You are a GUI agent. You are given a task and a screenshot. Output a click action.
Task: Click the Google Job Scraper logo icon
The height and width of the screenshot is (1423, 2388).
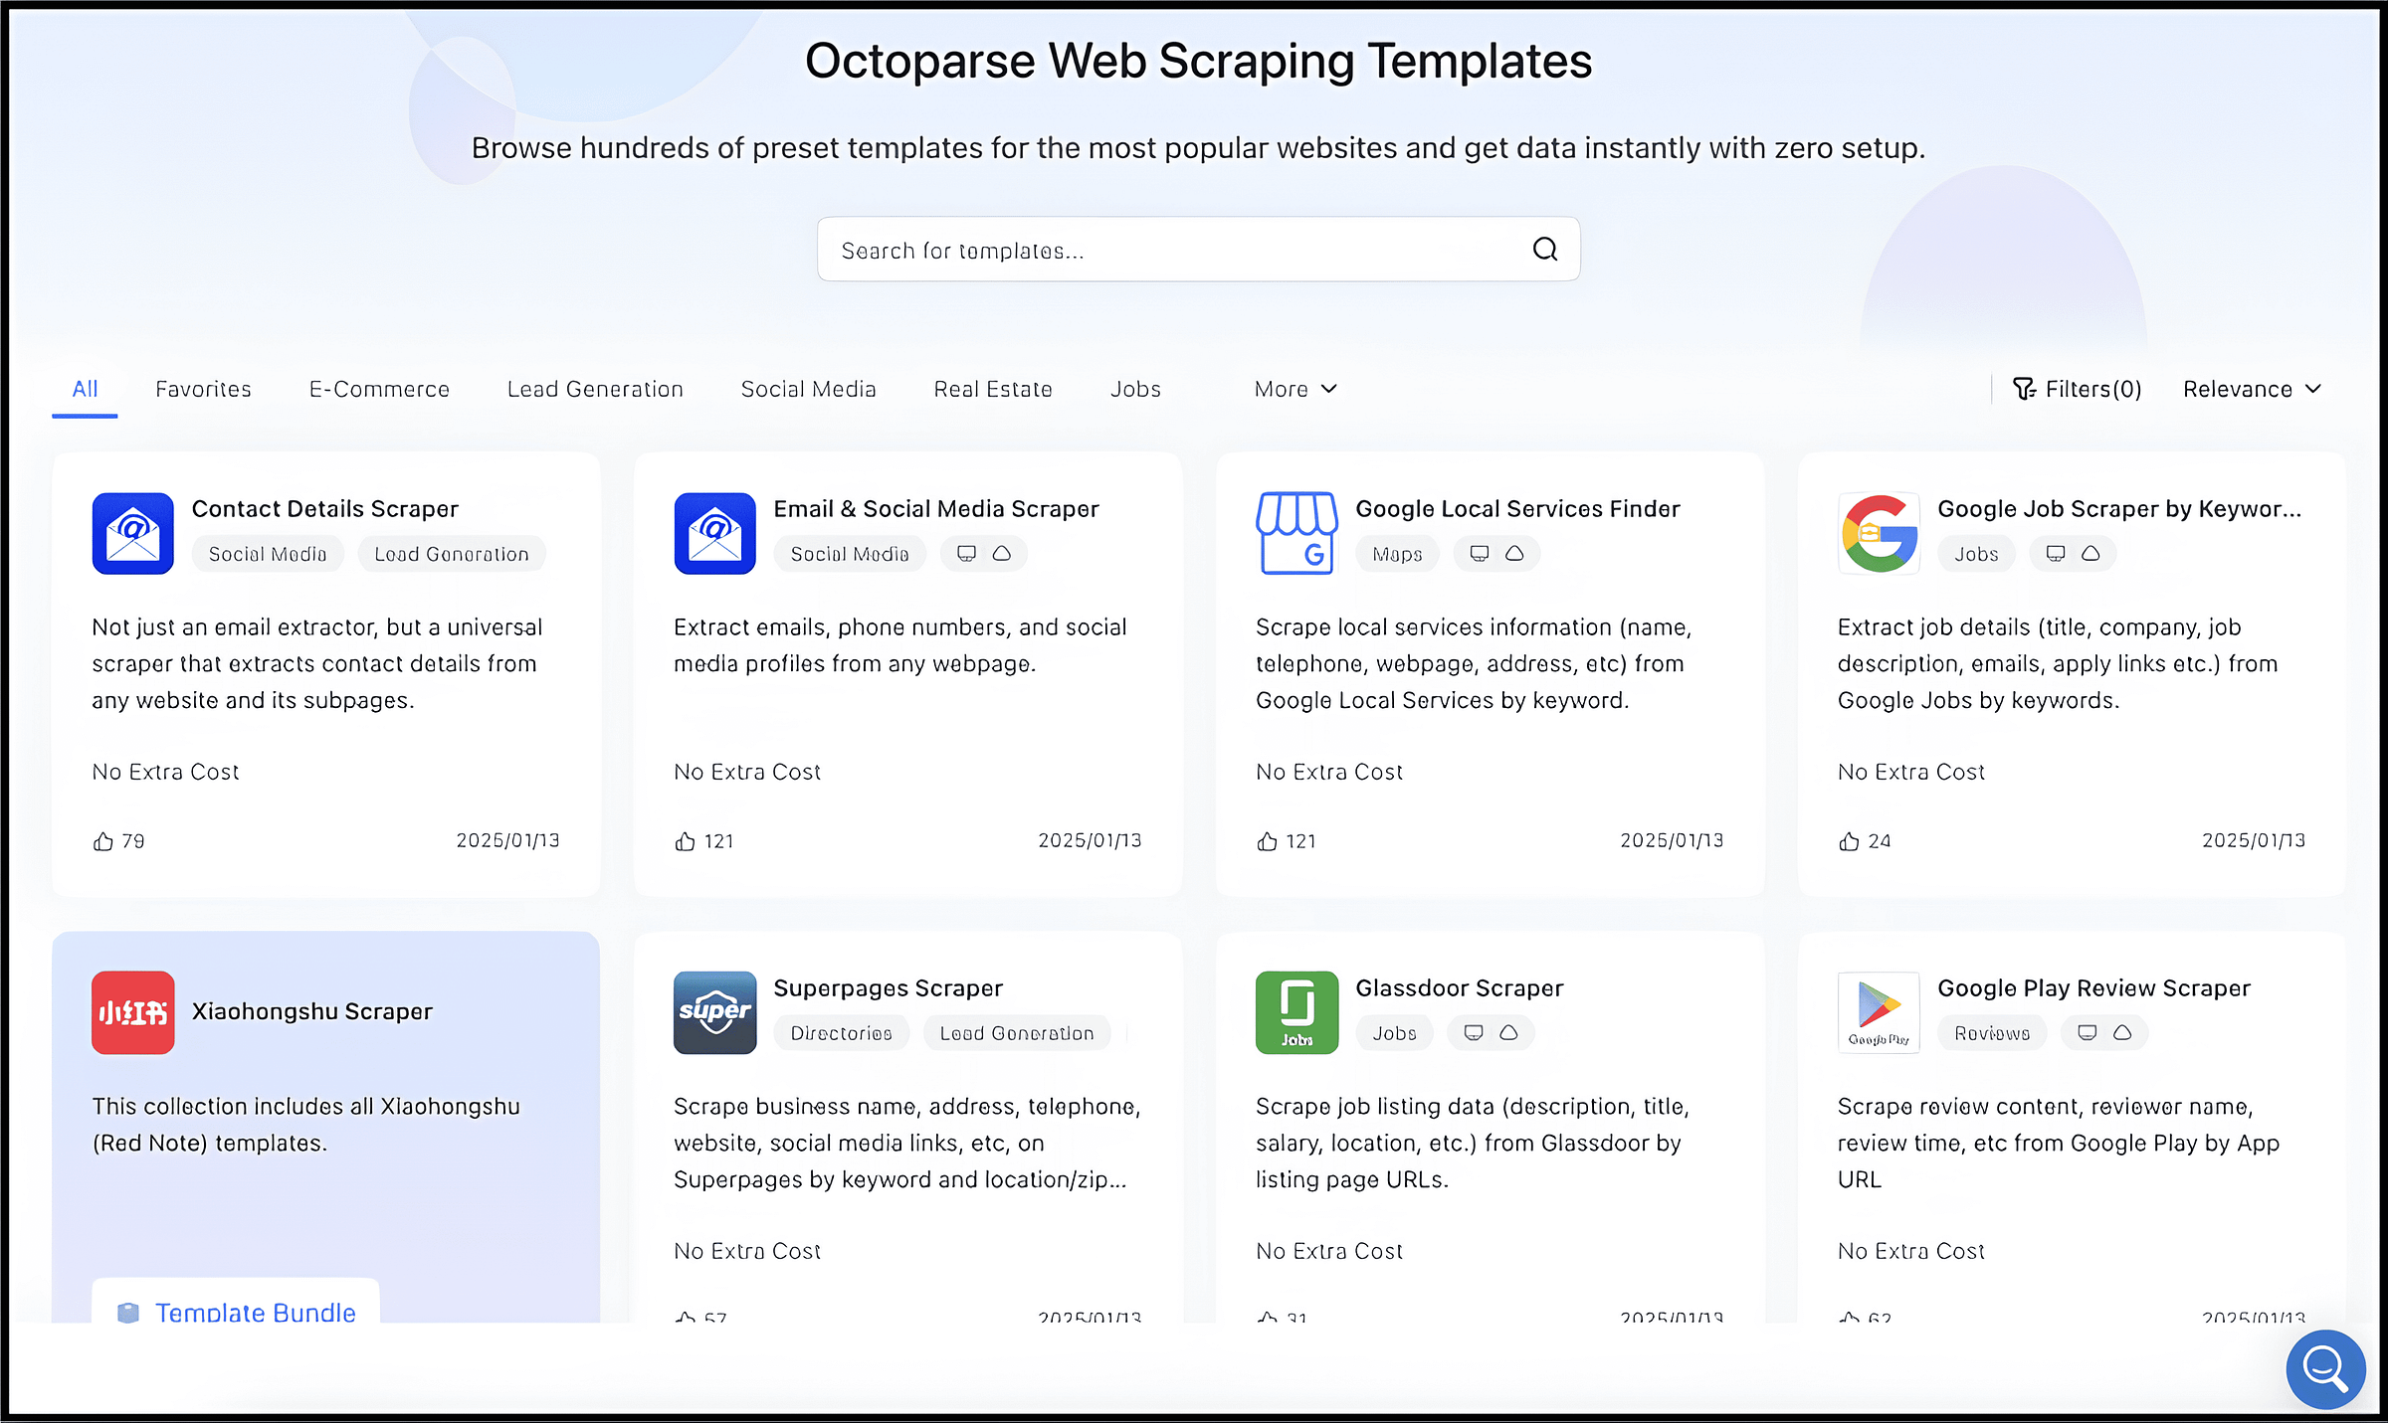[1878, 533]
